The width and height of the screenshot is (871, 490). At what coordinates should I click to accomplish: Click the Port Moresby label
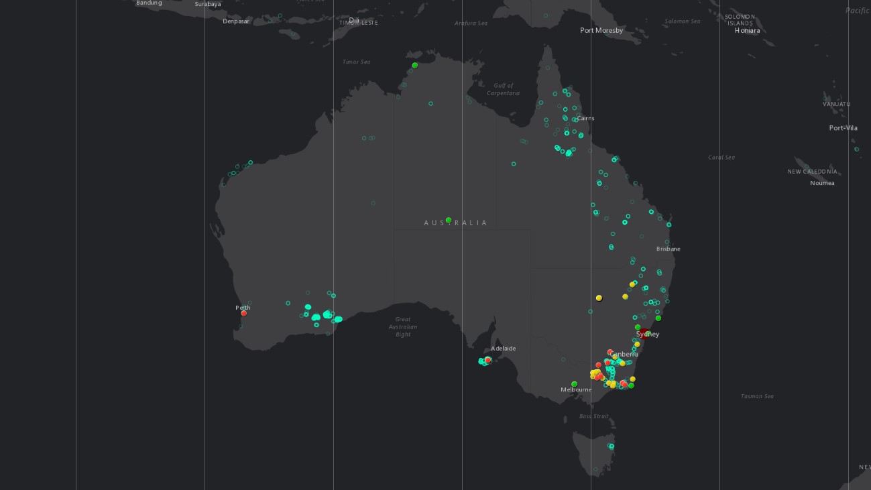(x=601, y=30)
